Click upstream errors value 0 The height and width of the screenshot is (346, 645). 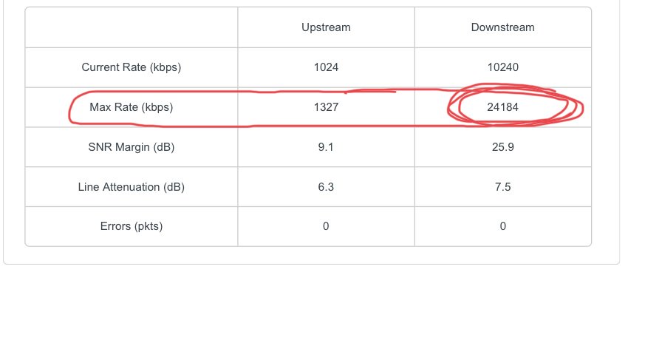[326, 226]
